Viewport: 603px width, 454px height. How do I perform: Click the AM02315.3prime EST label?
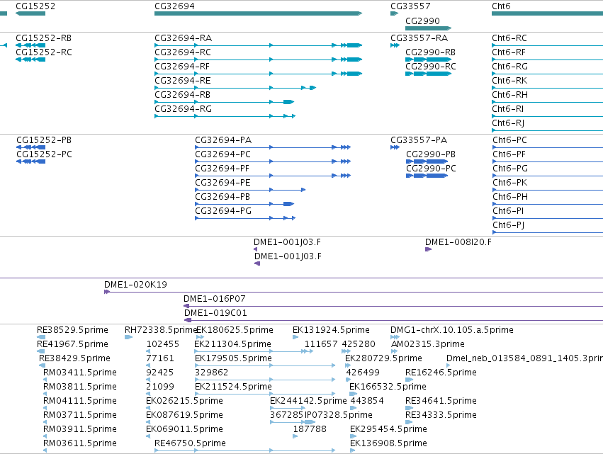point(428,344)
